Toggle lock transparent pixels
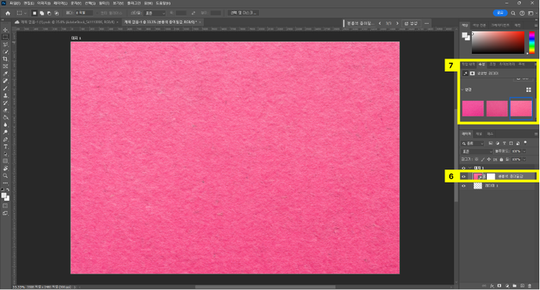The height and width of the screenshot is (290, 540). click(x=477, y=160)
